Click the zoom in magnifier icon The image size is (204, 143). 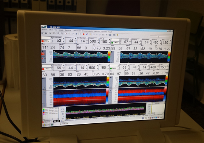[x=59, y=33]
